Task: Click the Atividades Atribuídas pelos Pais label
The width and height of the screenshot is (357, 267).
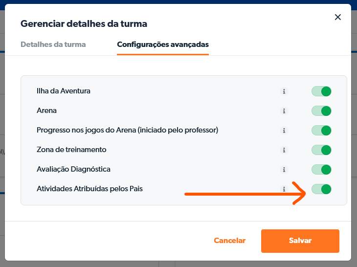Action: pos(89,189)
